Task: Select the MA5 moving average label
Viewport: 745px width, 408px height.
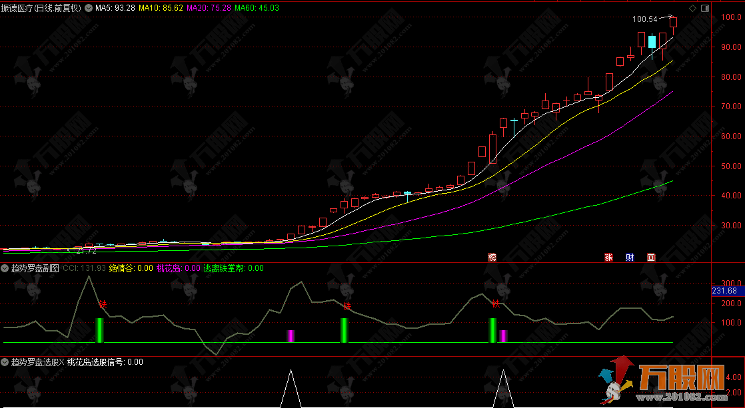Action: click(115, 8)
